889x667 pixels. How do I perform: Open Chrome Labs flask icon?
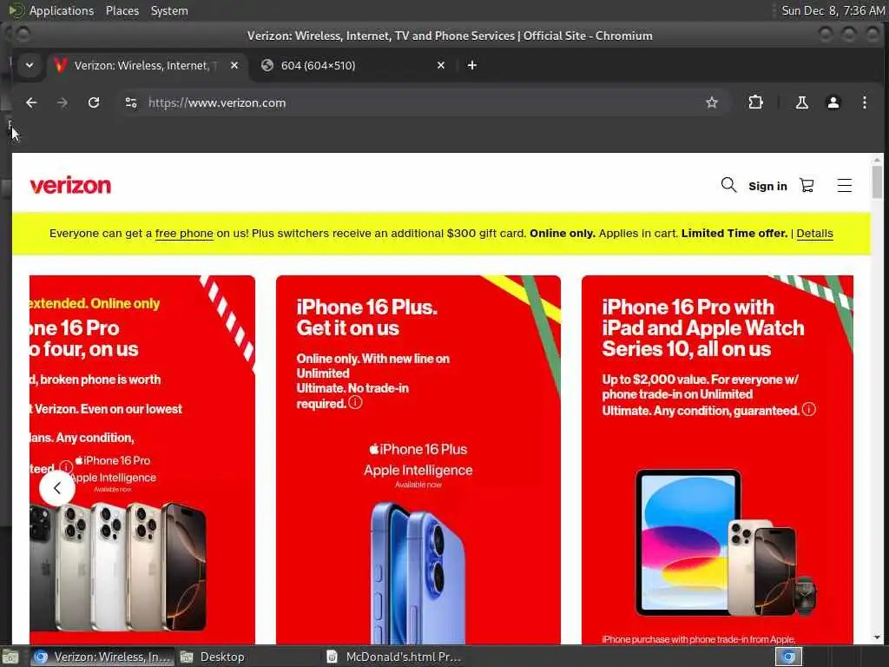(801, 102)
